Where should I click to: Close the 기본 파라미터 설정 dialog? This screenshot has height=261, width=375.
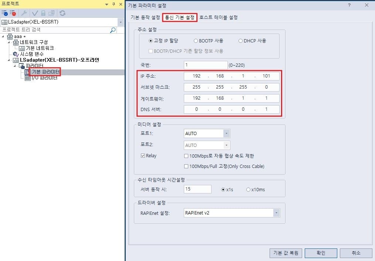click(366, 5)
